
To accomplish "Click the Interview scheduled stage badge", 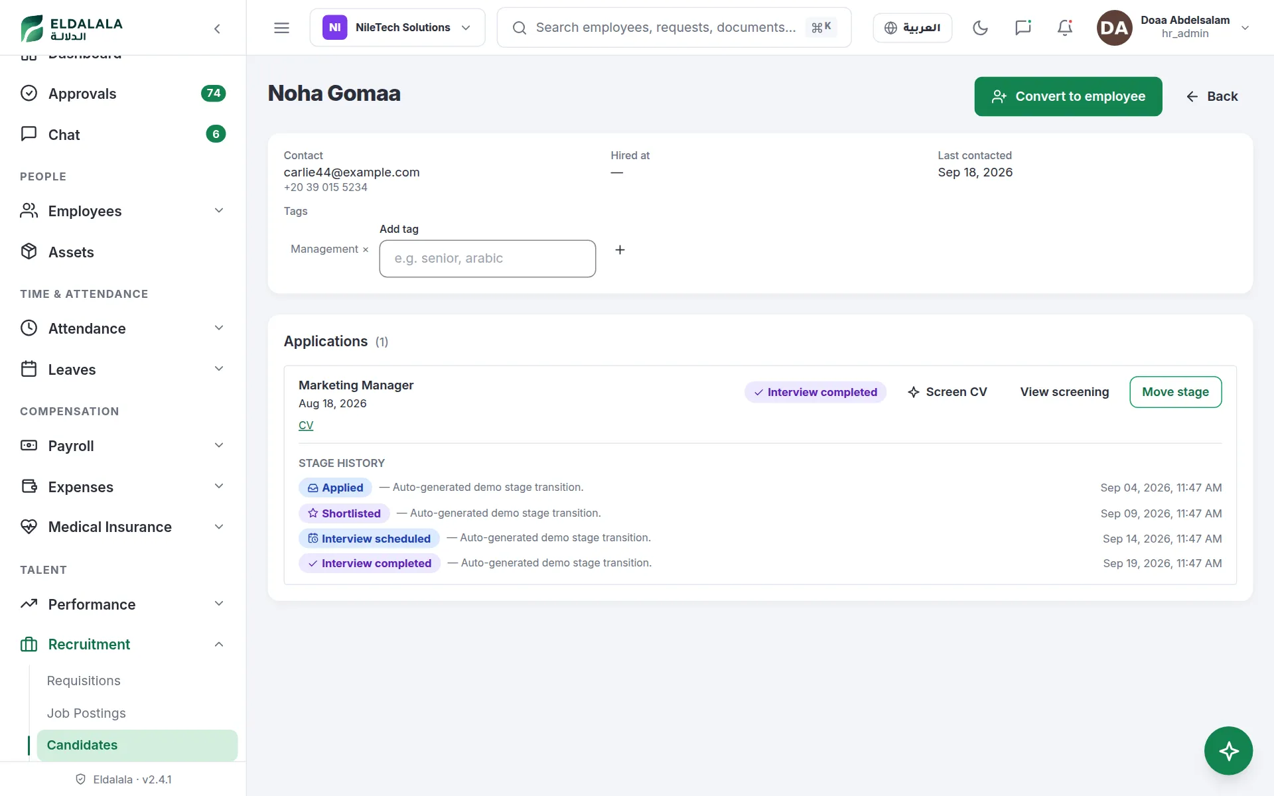I will [369, 539].
